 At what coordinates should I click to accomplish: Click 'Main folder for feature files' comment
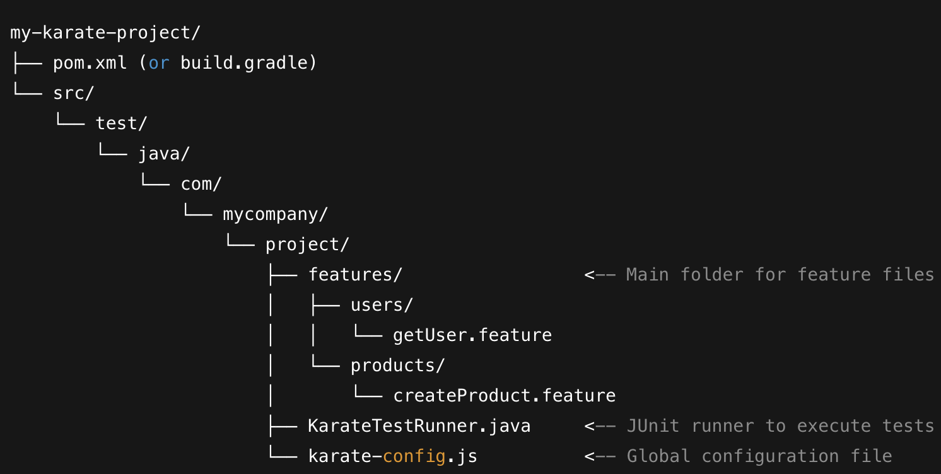[x=780, y=275]
